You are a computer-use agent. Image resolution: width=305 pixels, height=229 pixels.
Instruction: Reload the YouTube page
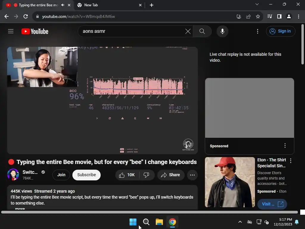point(26,16)
